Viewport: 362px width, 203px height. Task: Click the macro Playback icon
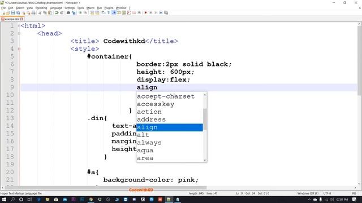click(156, 12)
